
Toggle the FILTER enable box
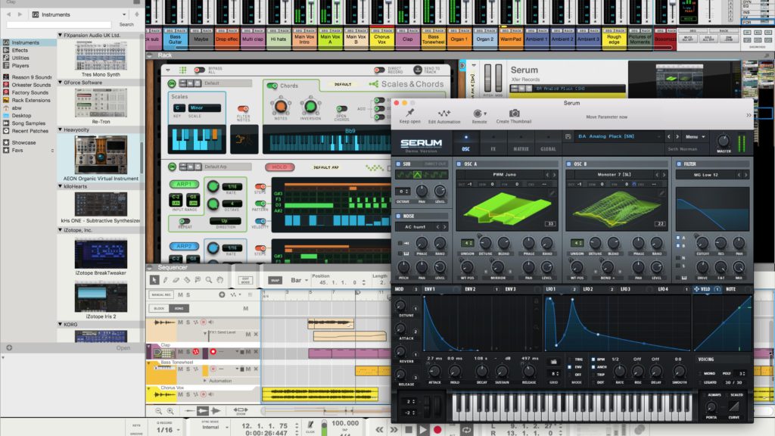679,163
